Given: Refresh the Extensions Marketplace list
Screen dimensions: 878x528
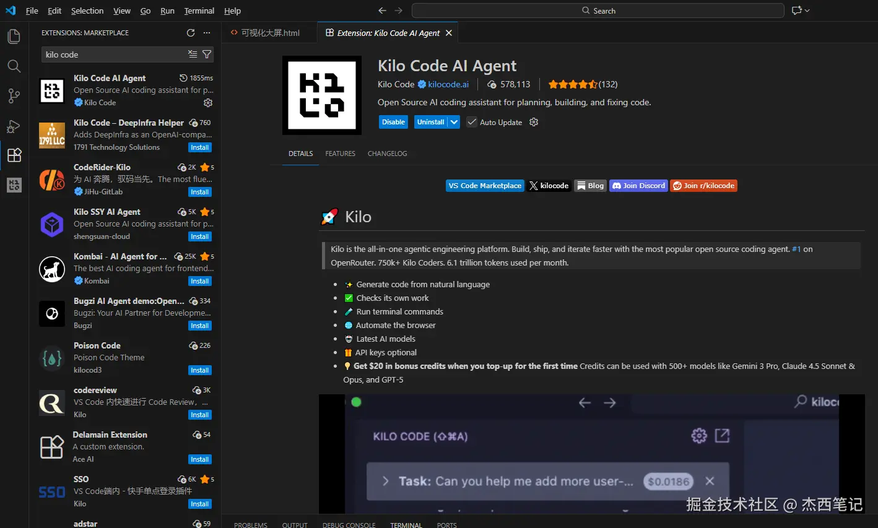Looking at the screenshot, I should click(x=191, y=33).
